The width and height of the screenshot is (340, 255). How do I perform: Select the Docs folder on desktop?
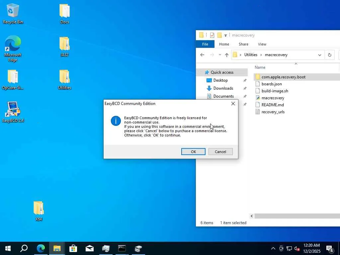coord(65,13)
